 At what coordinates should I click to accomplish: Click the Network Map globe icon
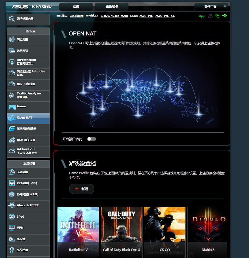(12, 39)
